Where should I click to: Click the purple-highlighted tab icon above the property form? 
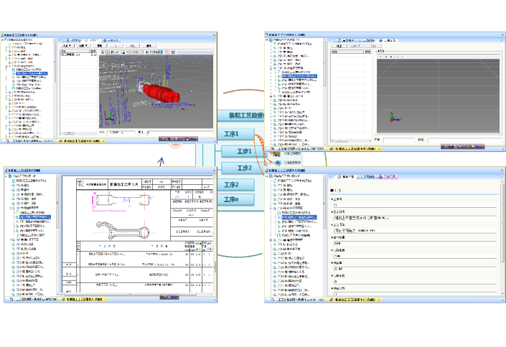[x=380, y=176]
